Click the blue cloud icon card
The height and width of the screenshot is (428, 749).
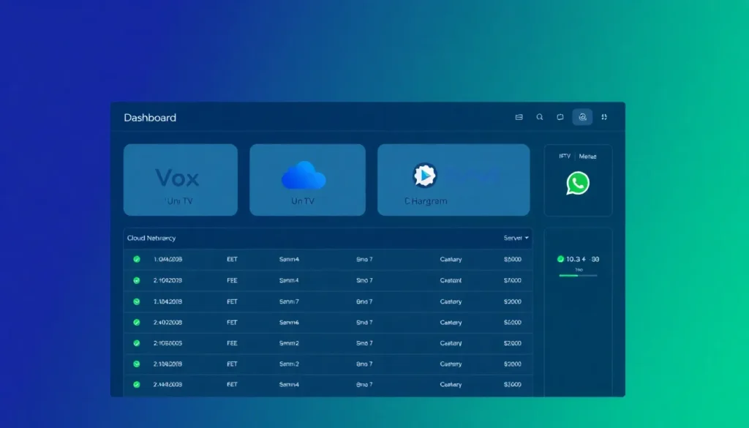pyautogui.click(x=304, y=176)
